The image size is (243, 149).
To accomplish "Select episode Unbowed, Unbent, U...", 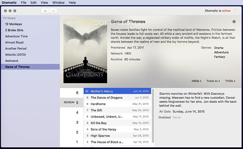I will (117, 117).
